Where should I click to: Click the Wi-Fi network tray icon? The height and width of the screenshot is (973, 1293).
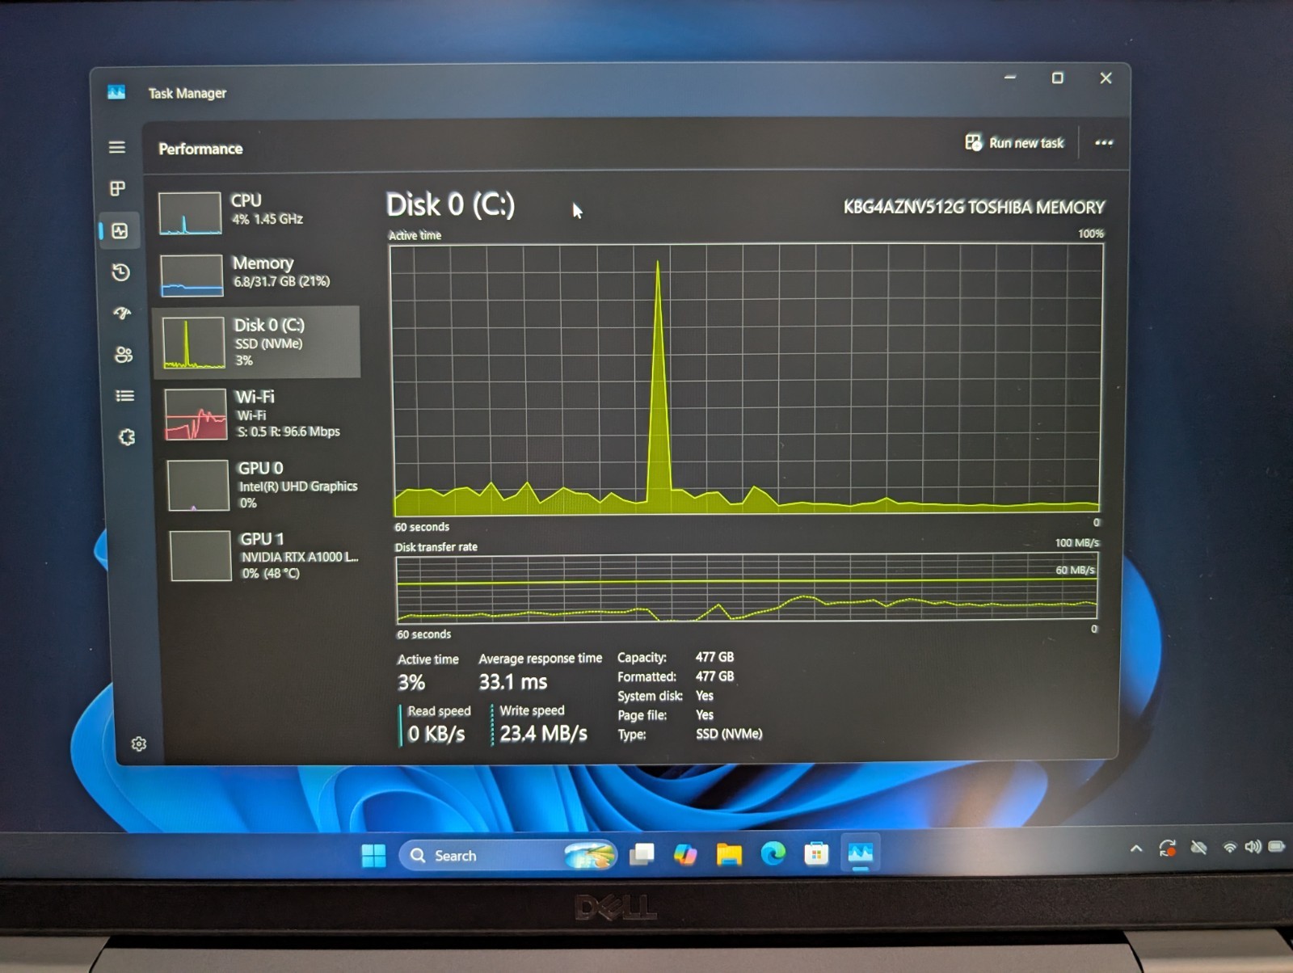coord(1230,847)
